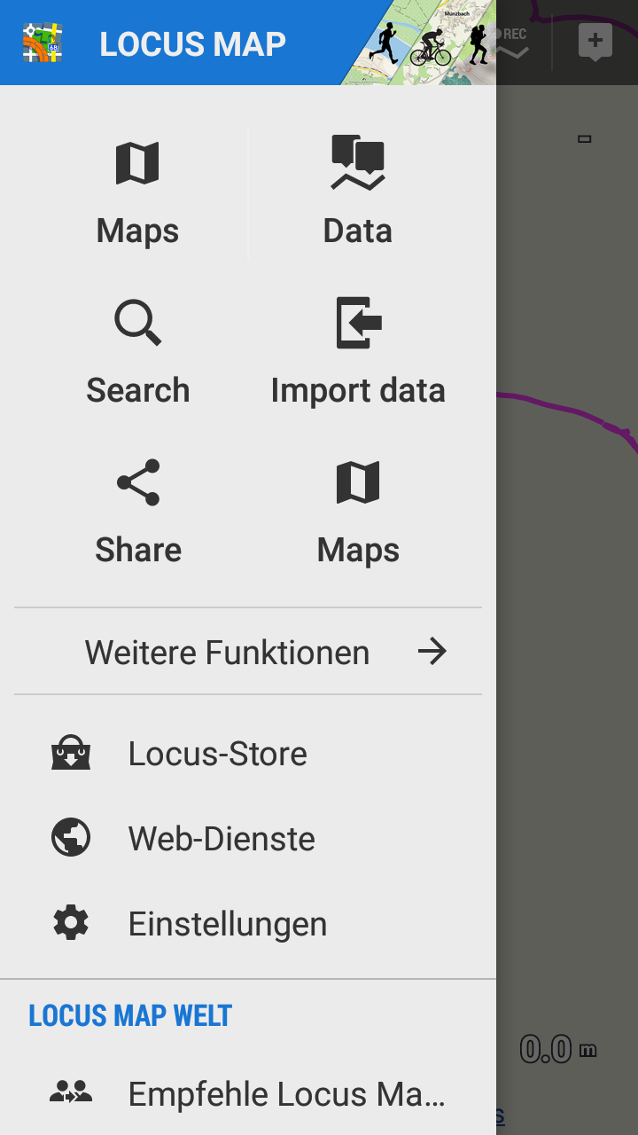Tap the running, cycling, hiking banner image
Screen dimensions: 638x1135
(x=430, y=44)
